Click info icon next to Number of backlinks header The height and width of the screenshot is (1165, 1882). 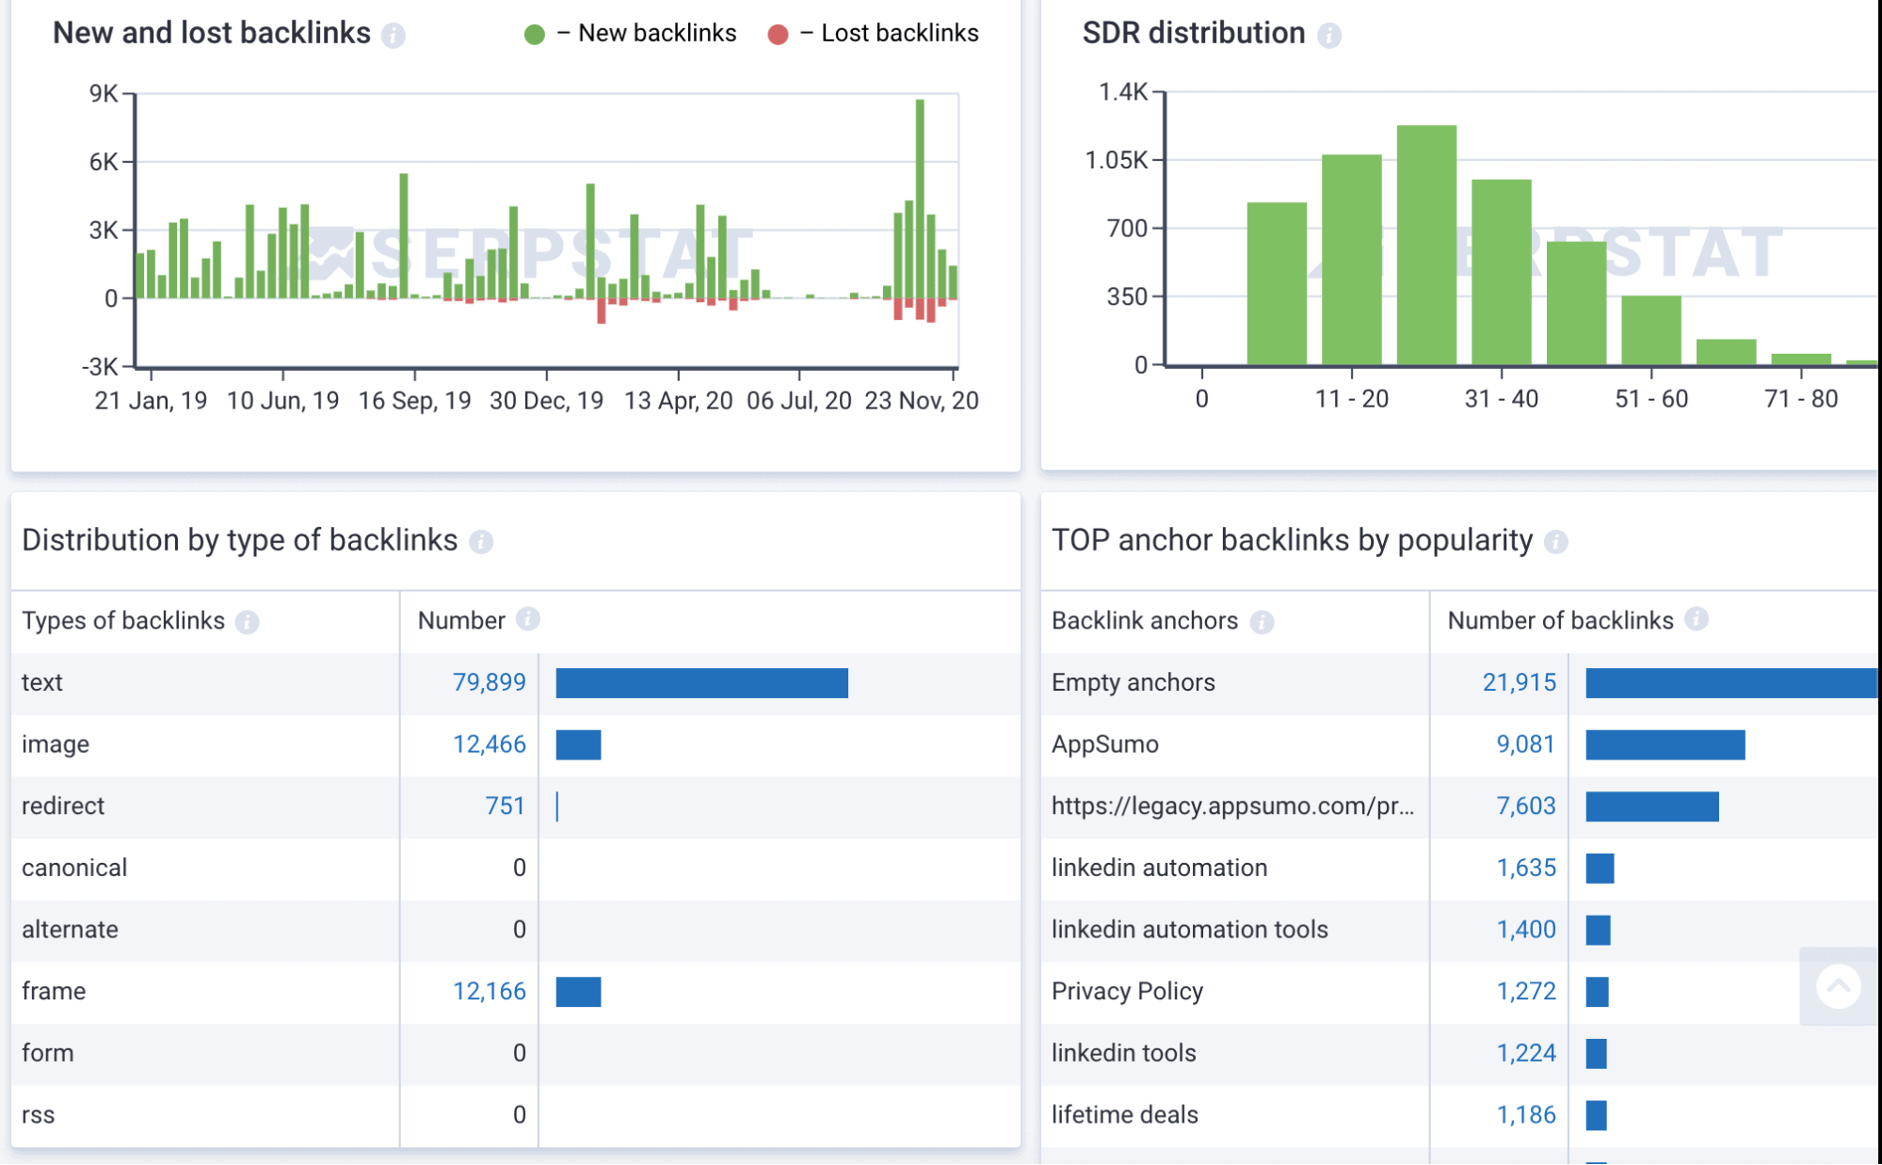pyautogui.click(x=1697, y=619)
